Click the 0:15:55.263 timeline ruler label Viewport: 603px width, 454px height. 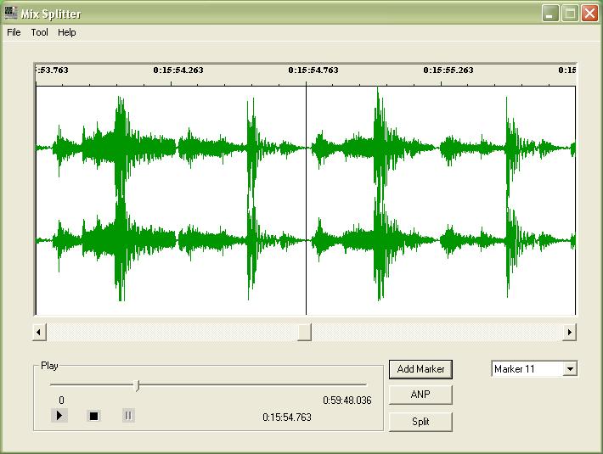pyautogui.click(x=448, y=70)
